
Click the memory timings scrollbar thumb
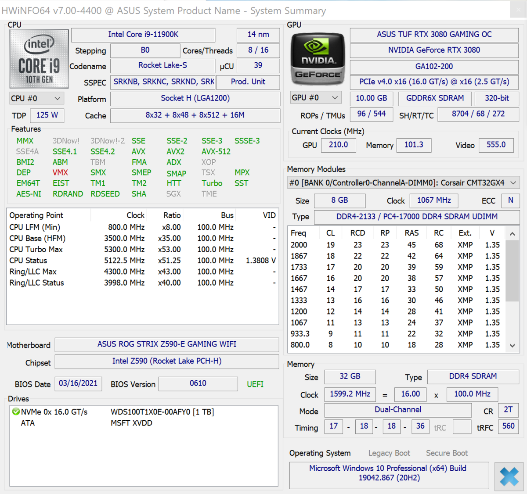pyautogui.click(x=513, y=271)
